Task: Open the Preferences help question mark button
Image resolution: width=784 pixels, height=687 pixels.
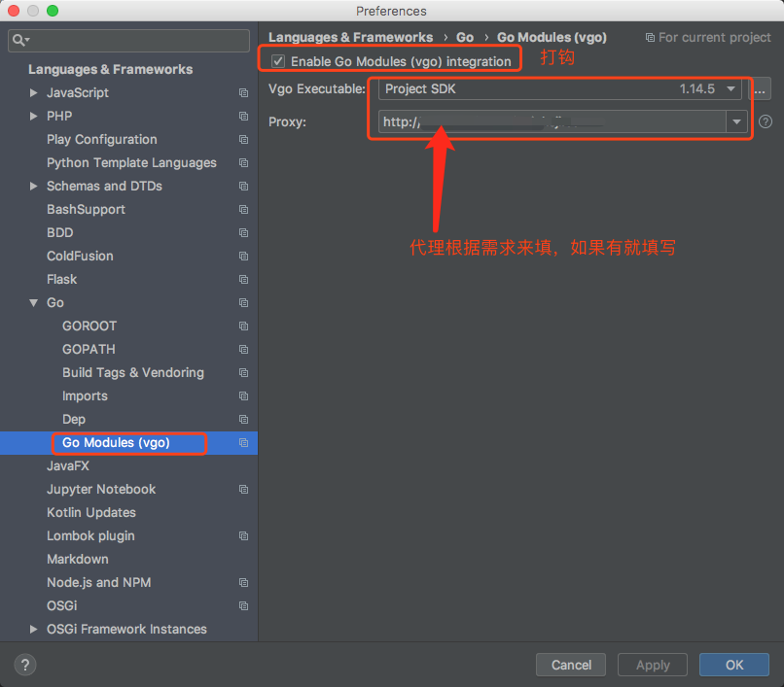Action: tap(25, 665)
